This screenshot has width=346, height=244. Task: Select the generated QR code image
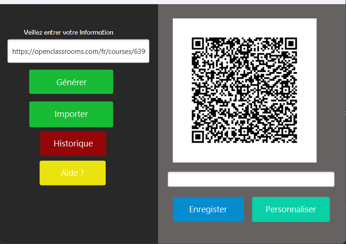point(244,90)
